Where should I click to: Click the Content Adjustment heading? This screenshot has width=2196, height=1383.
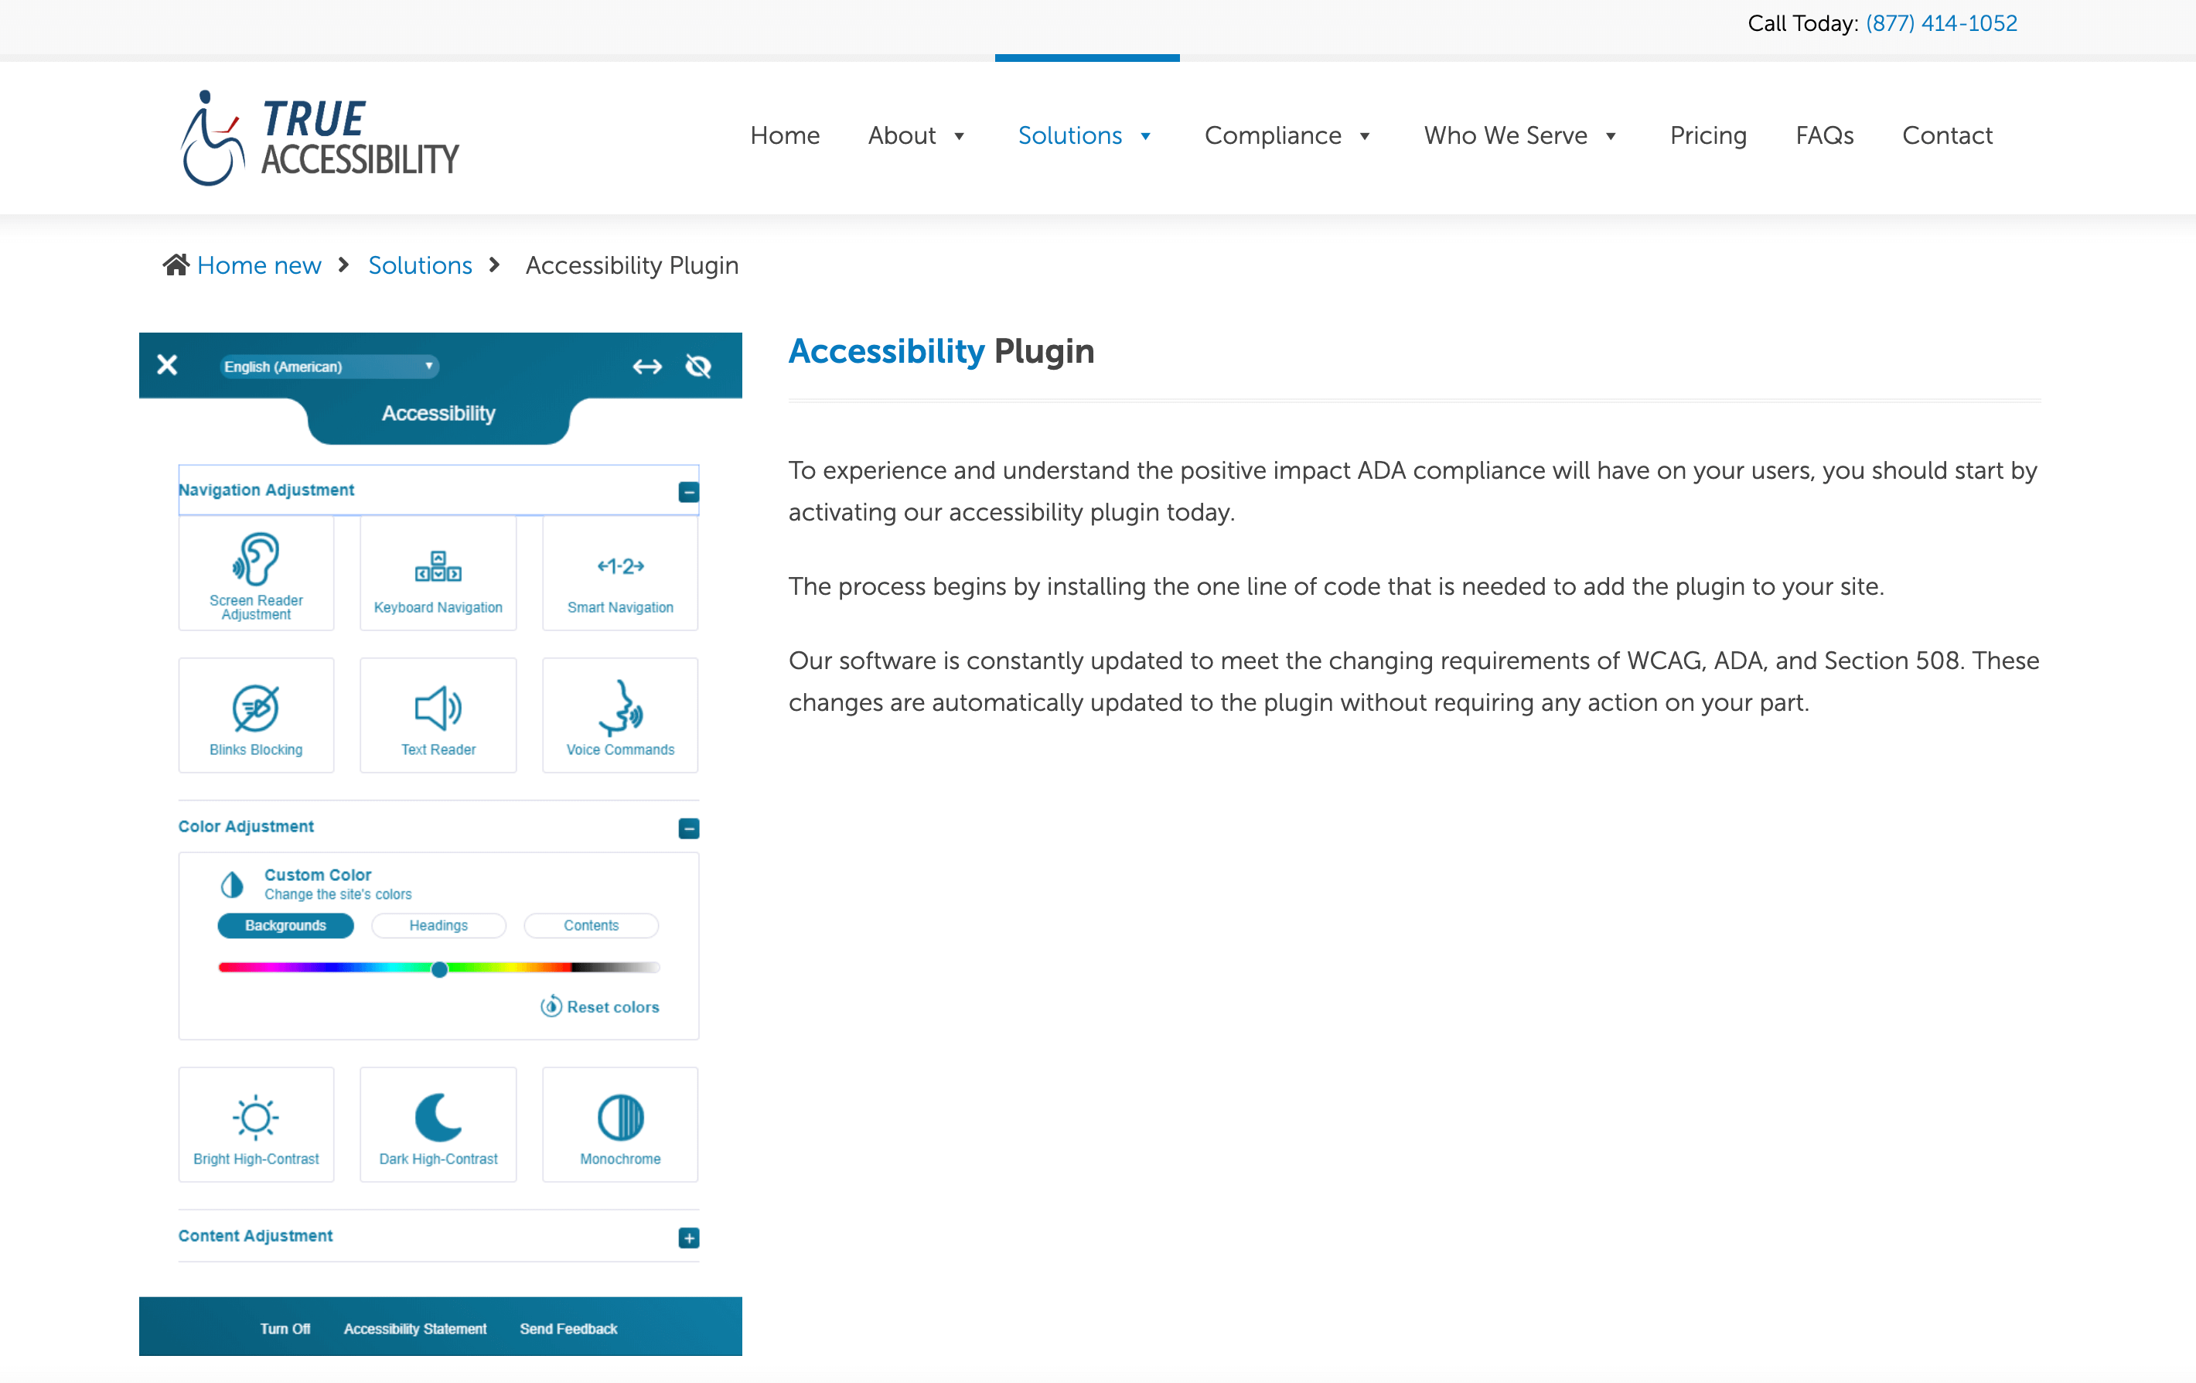click(255, 1236)
